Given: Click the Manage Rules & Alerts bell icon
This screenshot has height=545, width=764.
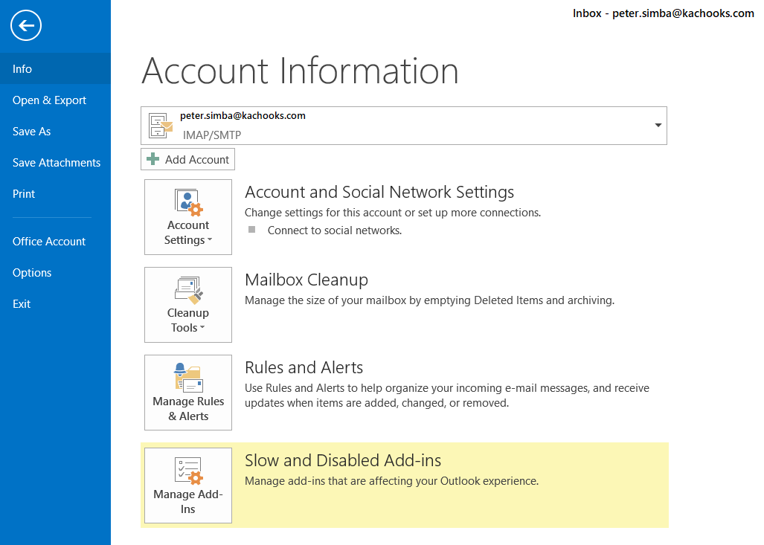Looking at the screenshot, I should 188,378.
